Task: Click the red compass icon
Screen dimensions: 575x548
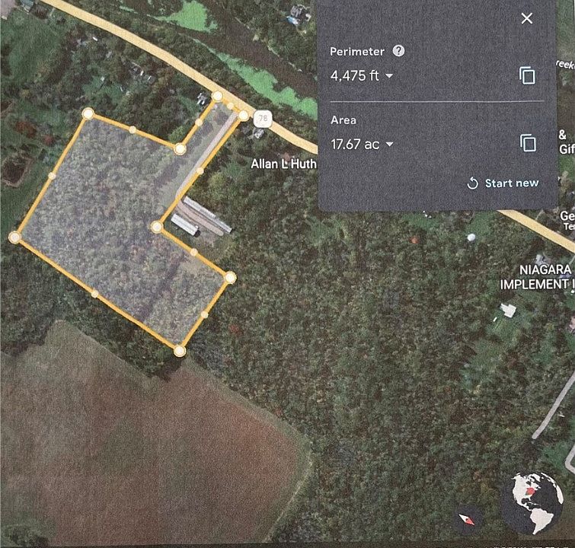Action: pyautogui.click(x=466, y=519)
